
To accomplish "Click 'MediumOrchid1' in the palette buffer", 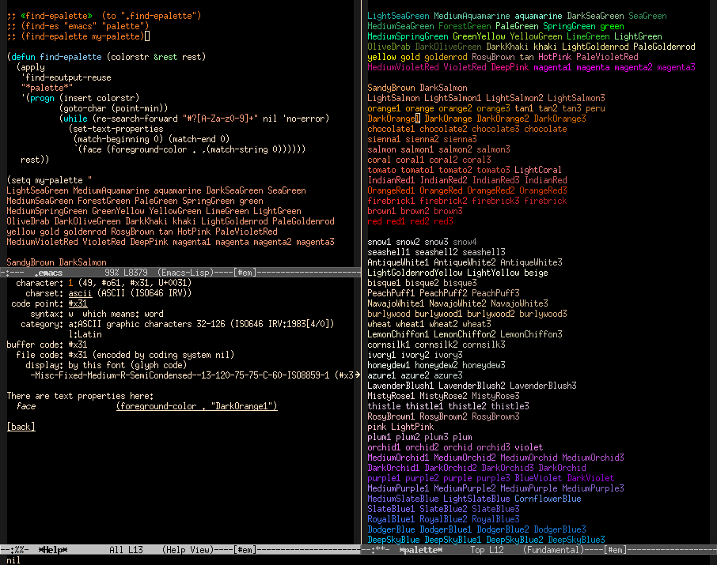I will tap(398, 458).
